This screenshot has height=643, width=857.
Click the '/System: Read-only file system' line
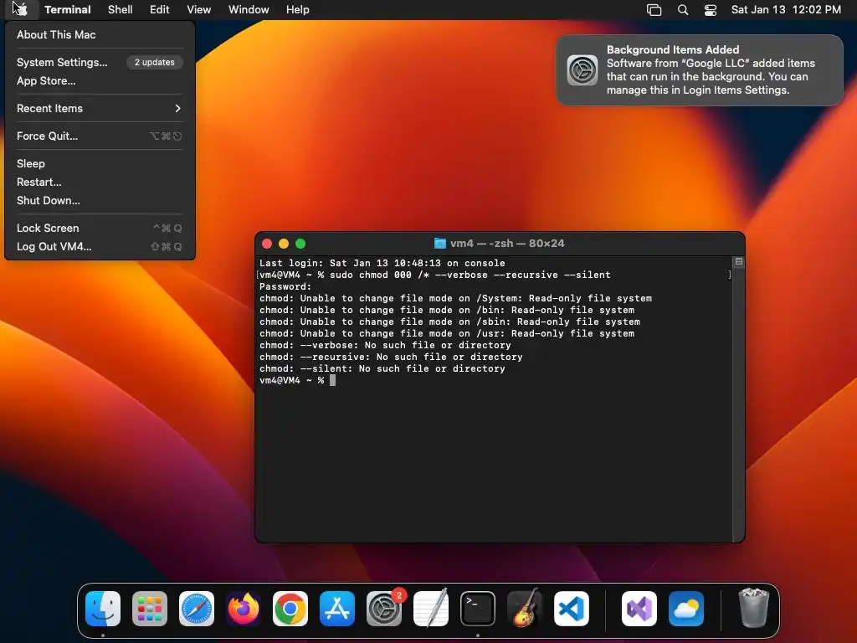point(455,299)
